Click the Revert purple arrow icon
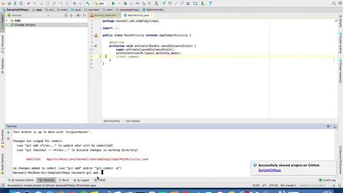 click(x=188, y=4)
